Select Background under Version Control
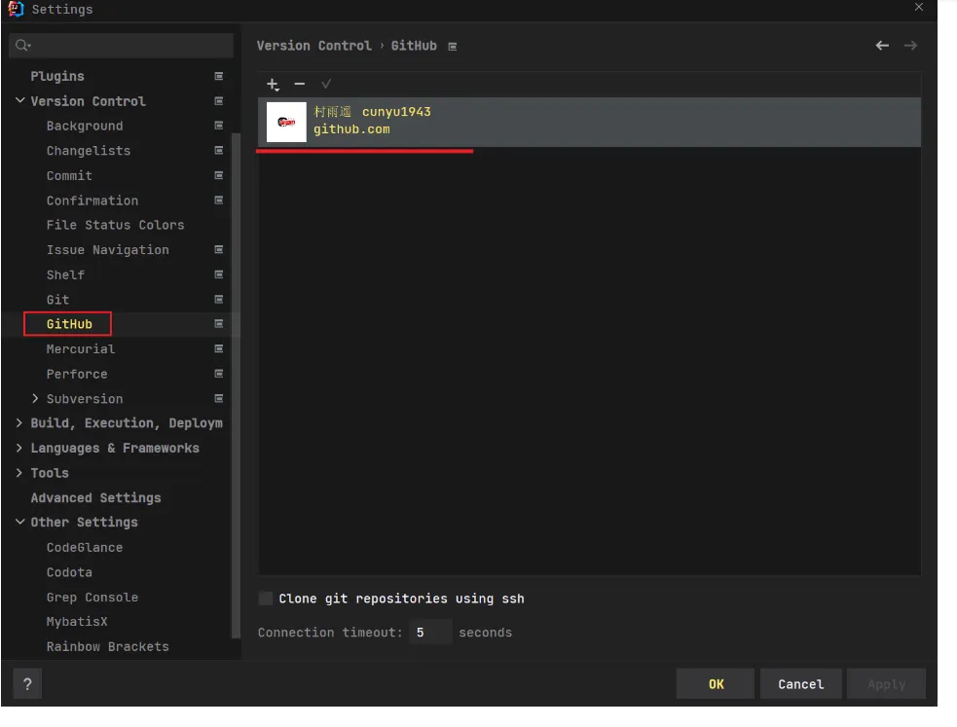The image size is (957, 727). pos(85,126)
